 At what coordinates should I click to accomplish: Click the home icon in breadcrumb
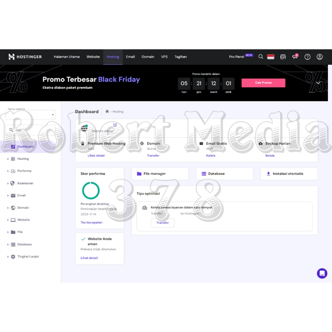click(107, 111)
